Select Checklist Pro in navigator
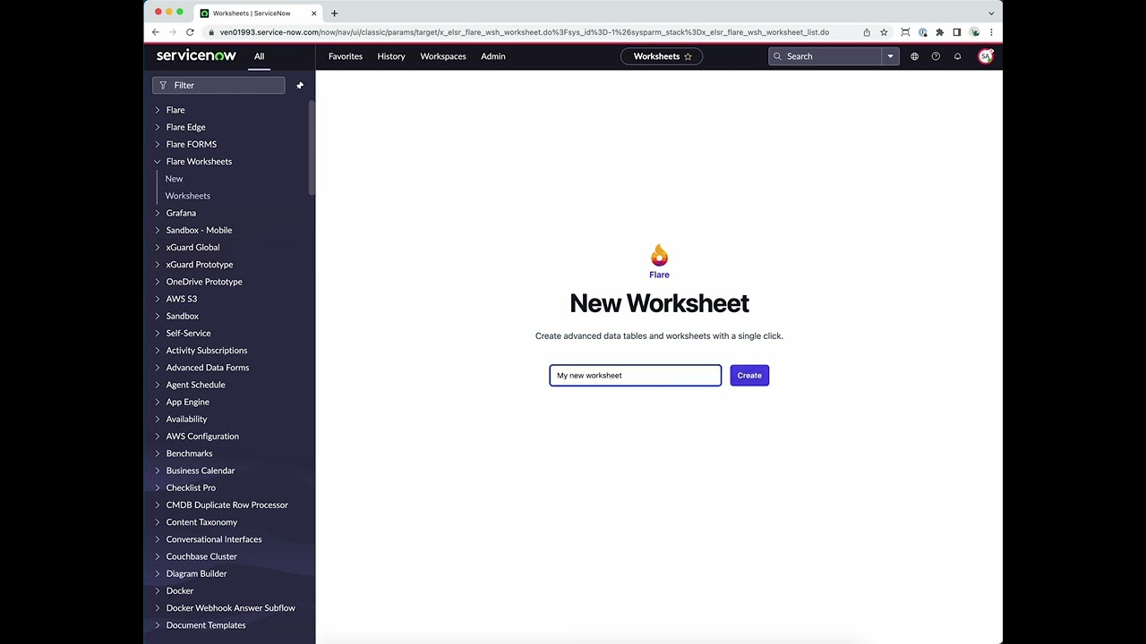 pos(191,487)
